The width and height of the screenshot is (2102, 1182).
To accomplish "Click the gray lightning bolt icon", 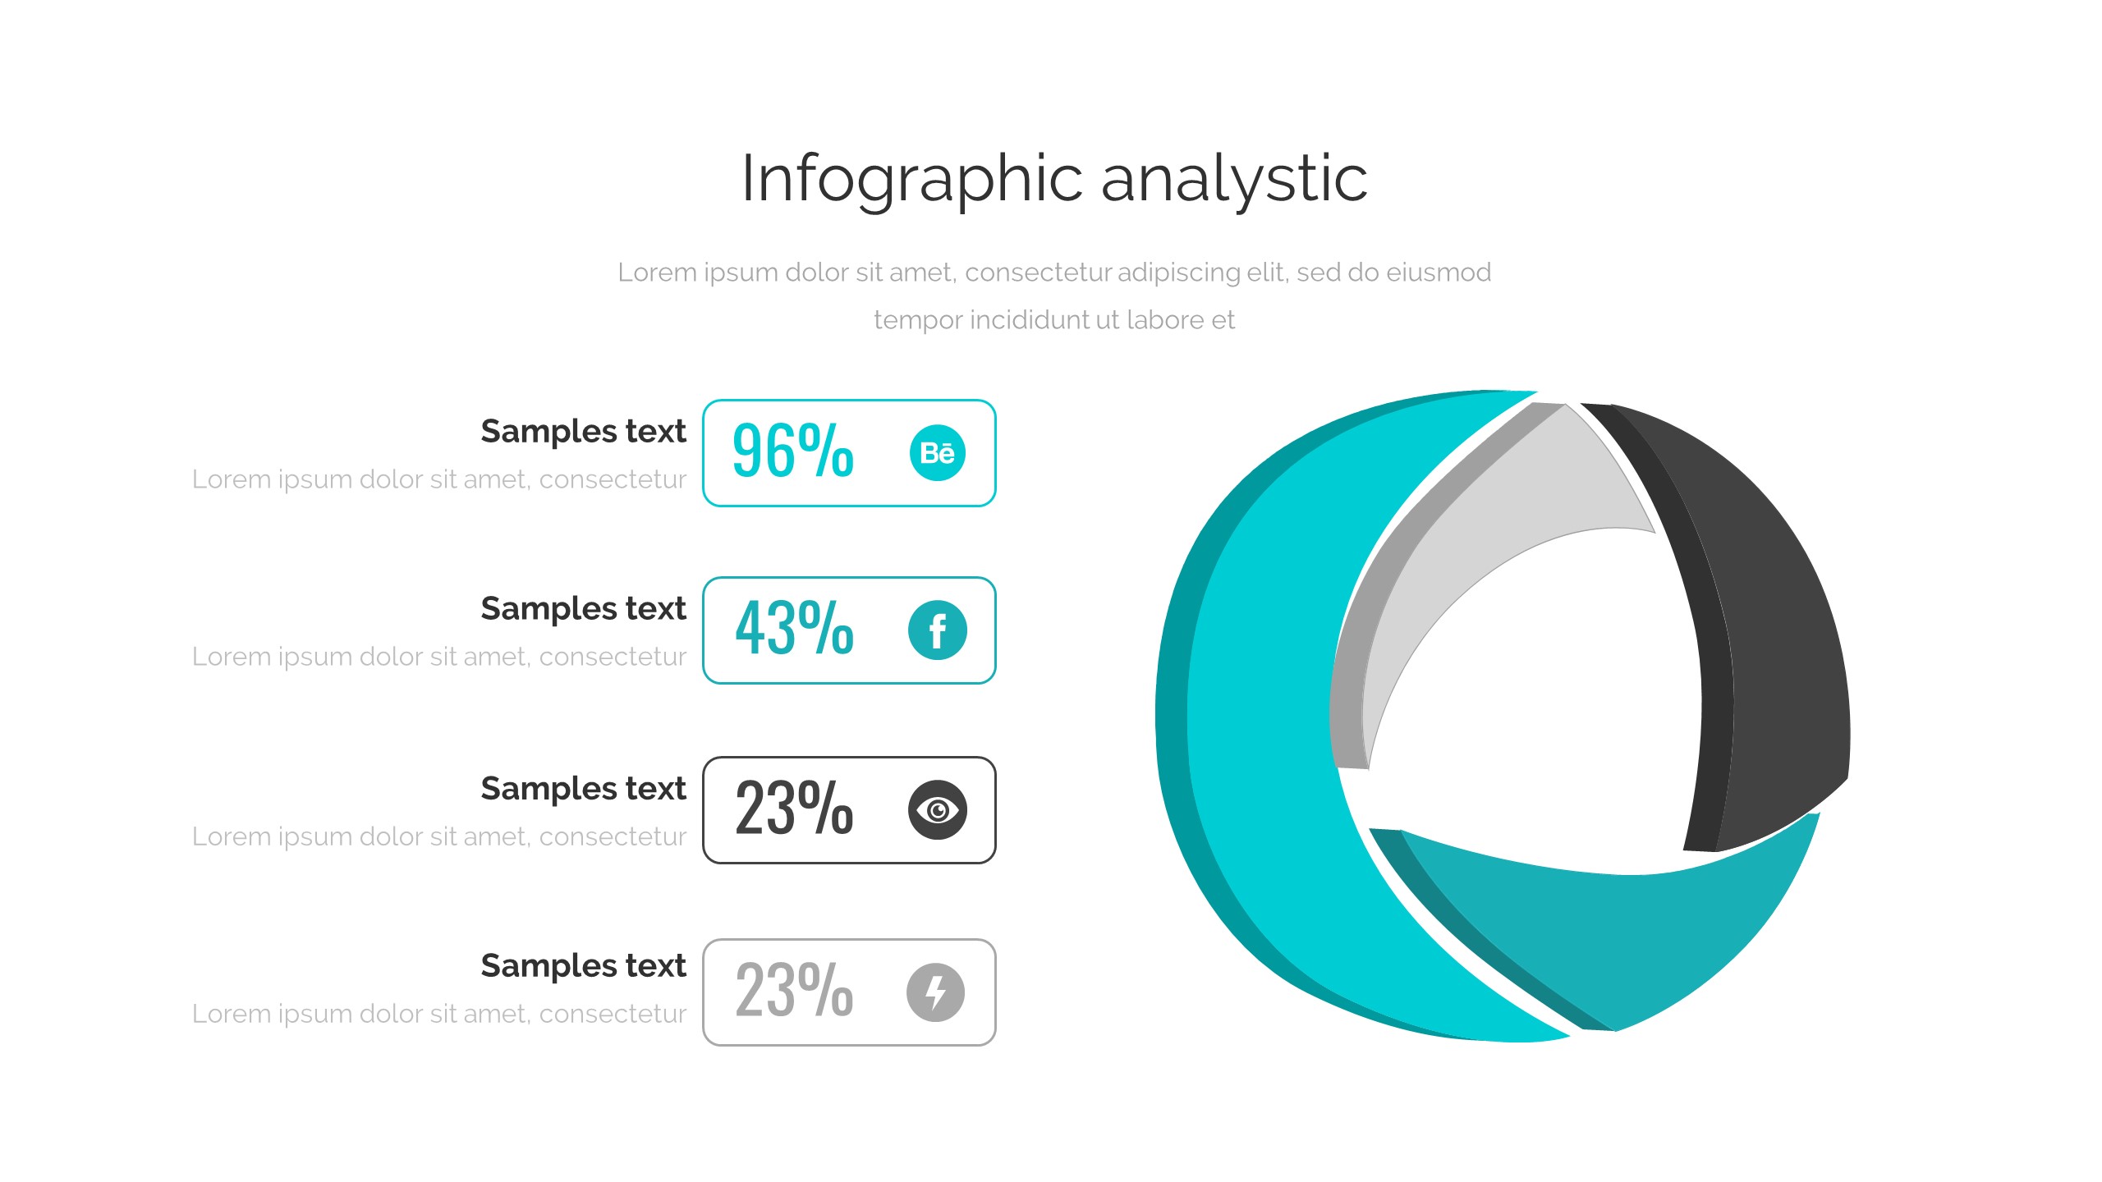I will 935,992.
